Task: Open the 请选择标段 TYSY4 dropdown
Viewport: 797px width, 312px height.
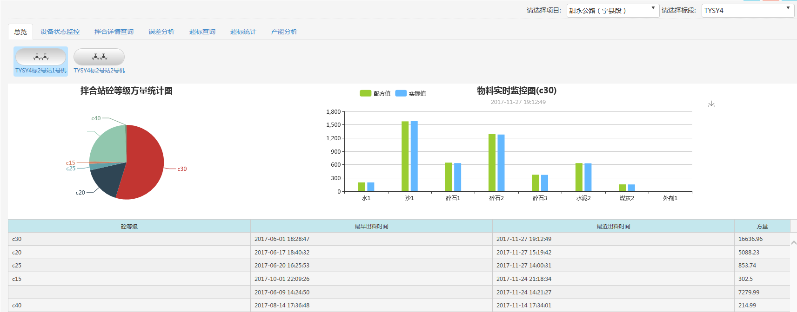Action: click(x=747, y=11)
